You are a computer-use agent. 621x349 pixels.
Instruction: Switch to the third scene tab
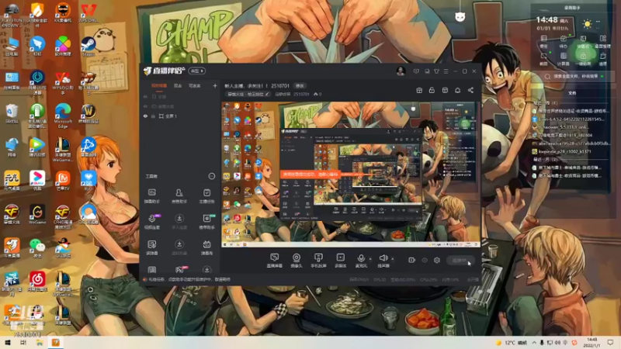194,85
